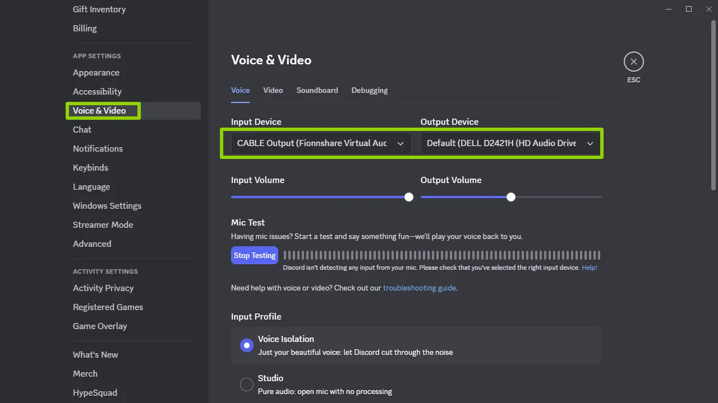The height and width of the screenshot is (403, 718).
Task: Open the Input Device dropdown
Action: click(312, 143)
